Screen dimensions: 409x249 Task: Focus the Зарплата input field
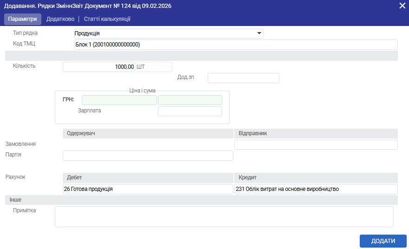[190, 111]
